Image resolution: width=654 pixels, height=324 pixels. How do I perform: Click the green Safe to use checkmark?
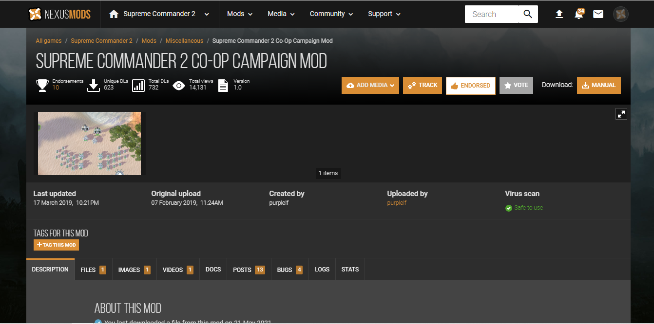click(x=509, y=208)
